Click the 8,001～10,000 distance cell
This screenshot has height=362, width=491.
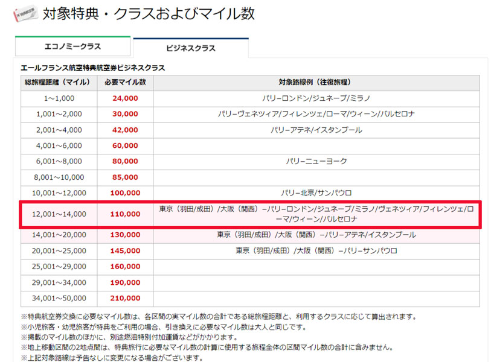point(59,177)
